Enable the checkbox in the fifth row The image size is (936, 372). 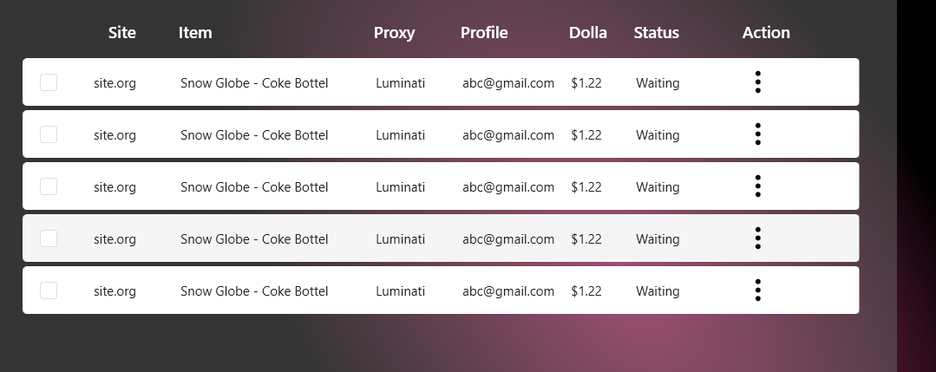click(49, 290)
